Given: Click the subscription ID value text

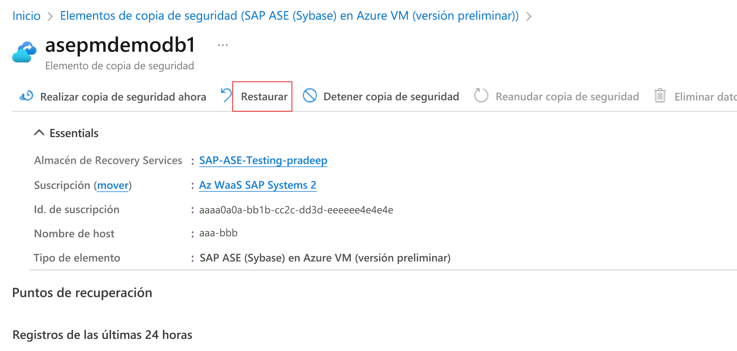Looking at the screenshot, I should (x=296, y=210).
